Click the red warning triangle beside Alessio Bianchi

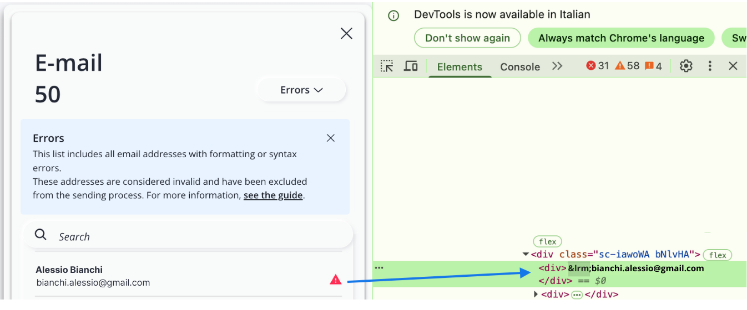[335, 280]
